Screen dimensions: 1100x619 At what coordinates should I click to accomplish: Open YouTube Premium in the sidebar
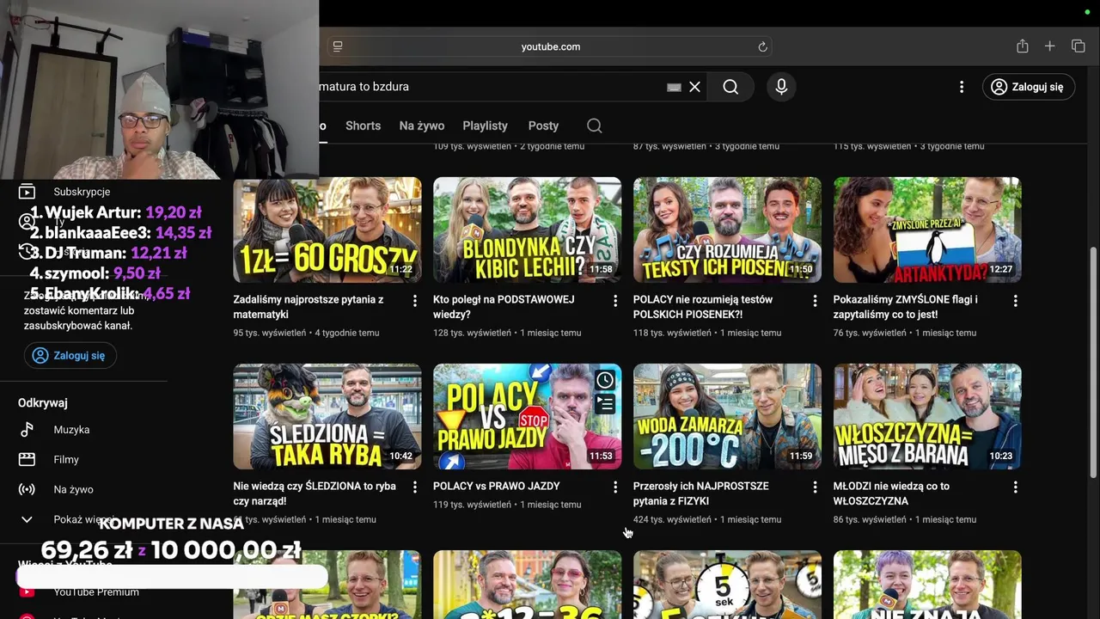96,592
